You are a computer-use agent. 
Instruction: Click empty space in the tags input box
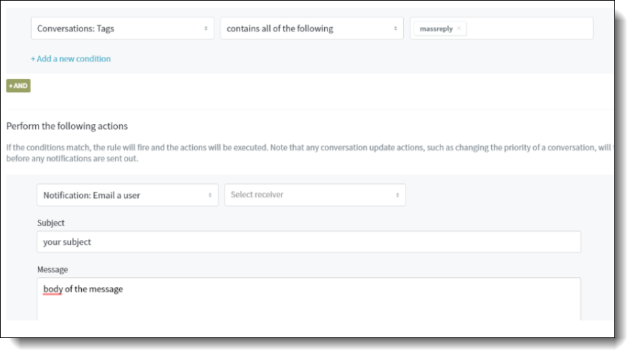[x=528, y=28]
